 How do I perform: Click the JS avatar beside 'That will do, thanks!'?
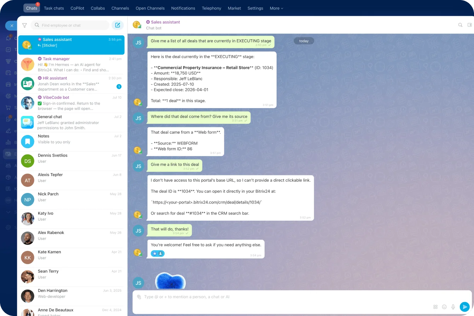pos(138,231)
